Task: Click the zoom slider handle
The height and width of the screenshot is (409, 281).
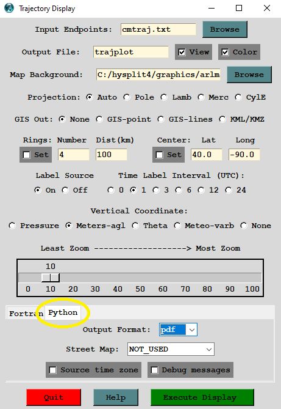Action: coord(51,278)
